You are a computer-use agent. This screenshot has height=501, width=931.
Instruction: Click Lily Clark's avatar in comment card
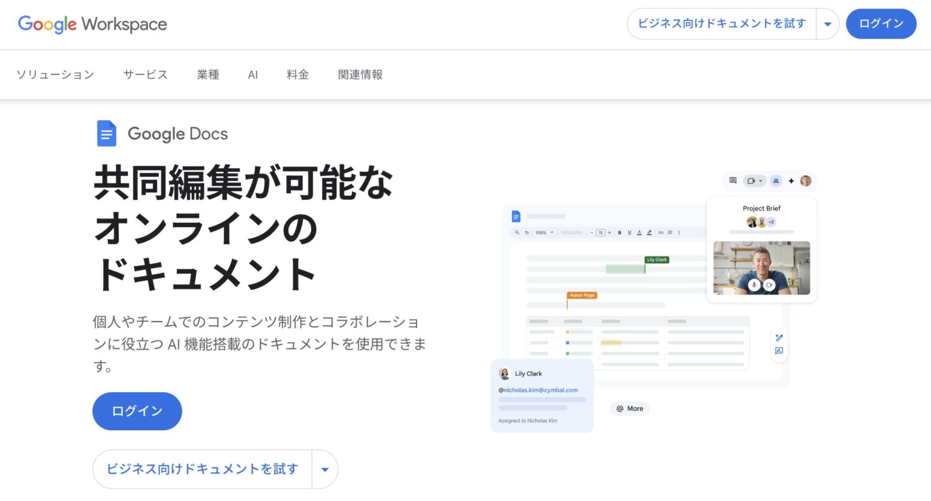[x=505, y=374]
